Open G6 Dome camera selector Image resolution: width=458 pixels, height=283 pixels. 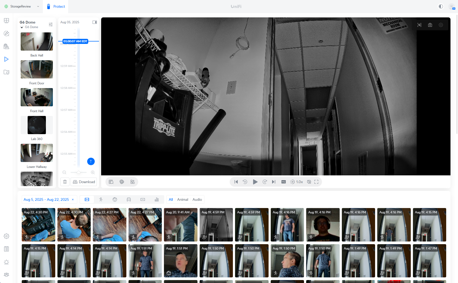pos(29,24)
